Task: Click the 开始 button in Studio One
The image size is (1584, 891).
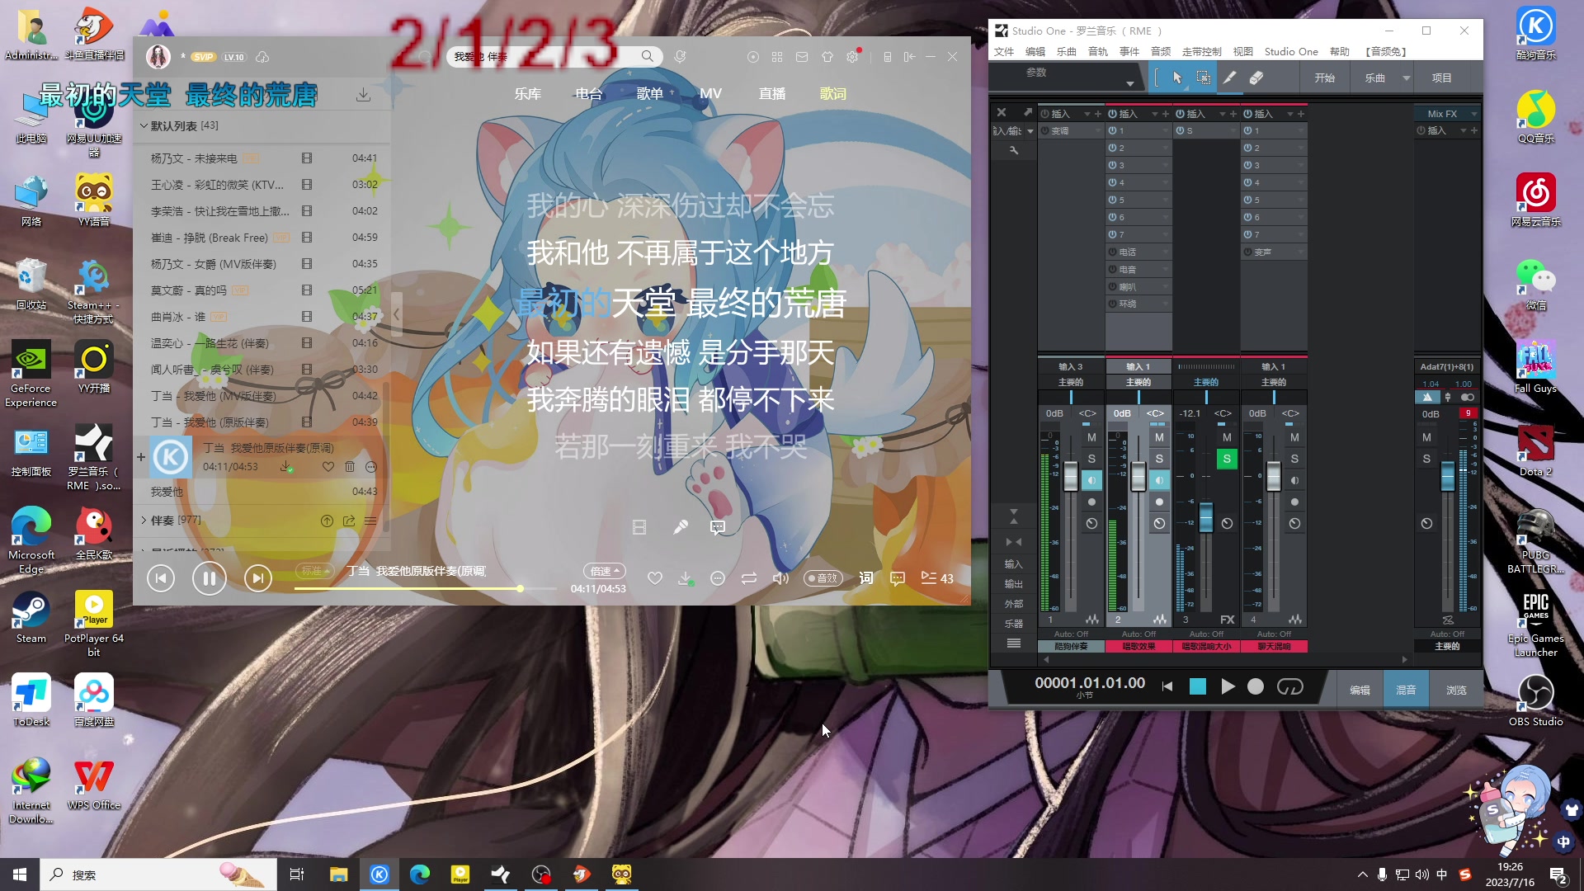Action: click(1325, 78)
